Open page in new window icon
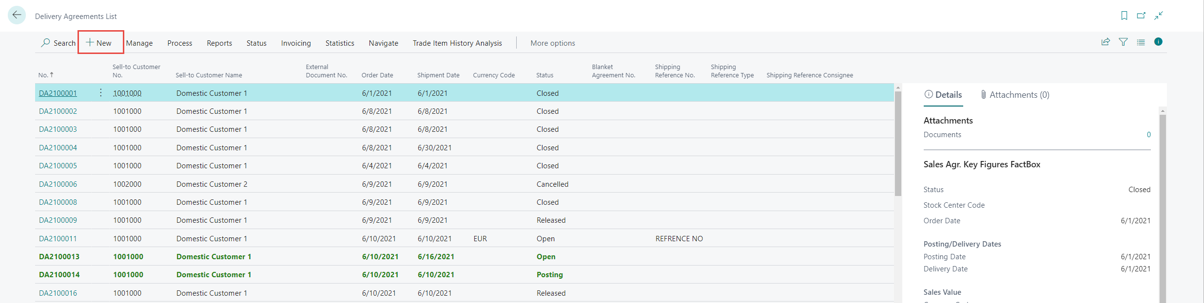 (x=1141, y=16)
